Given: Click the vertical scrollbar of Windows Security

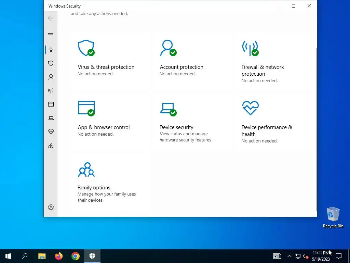Looking at the screenshot, I should coord(316,129).
